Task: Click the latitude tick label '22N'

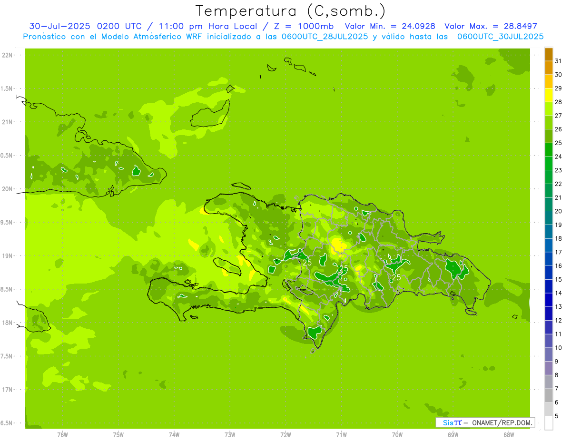Action: pyautogui.click(x=8, y=55)
